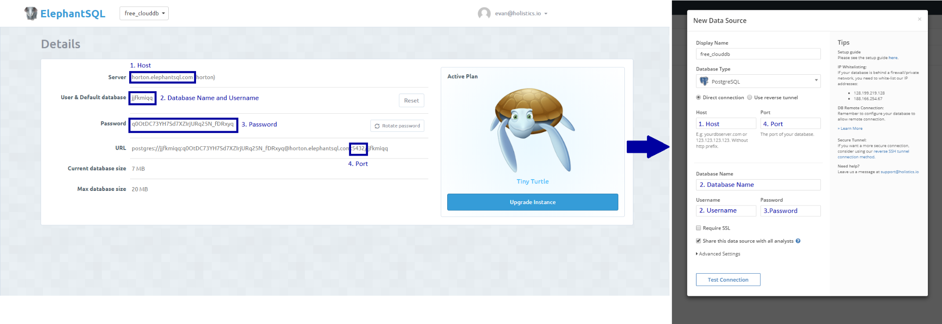Click the Password input field in dialog
Screen dimensions: 942x324
[x=790, y=211]
